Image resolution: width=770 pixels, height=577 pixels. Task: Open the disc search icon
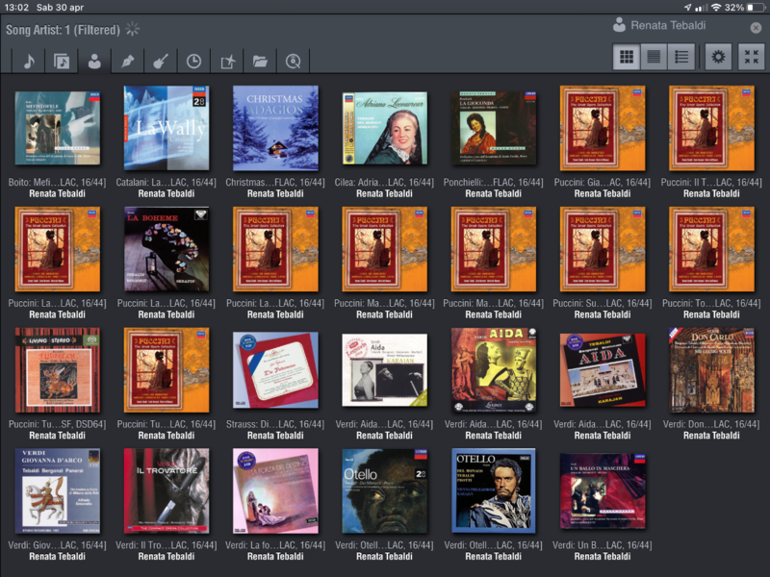point(293,61)
